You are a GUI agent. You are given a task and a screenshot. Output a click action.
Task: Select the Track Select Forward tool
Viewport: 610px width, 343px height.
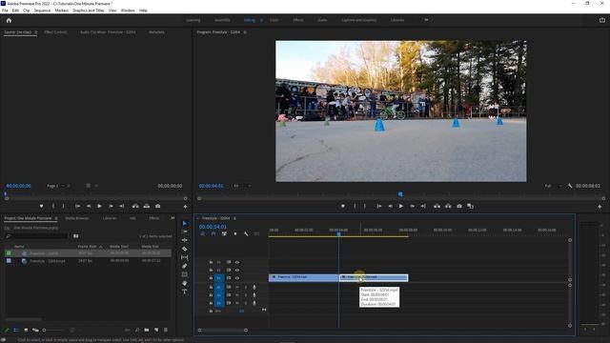tap(185, 232)
